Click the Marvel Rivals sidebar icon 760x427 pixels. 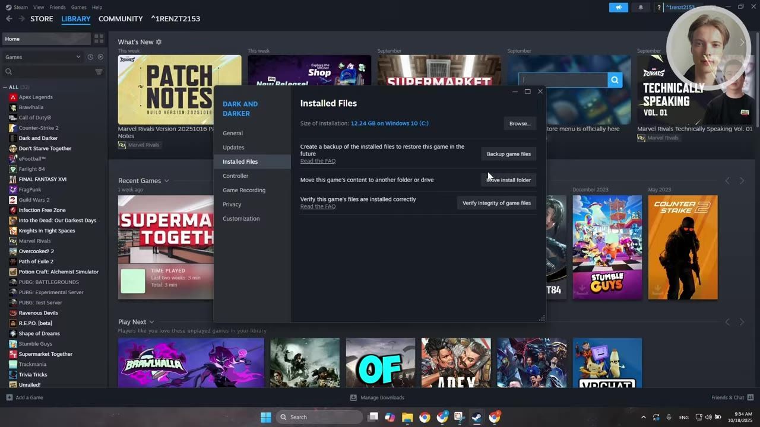[x=13, y=241]
